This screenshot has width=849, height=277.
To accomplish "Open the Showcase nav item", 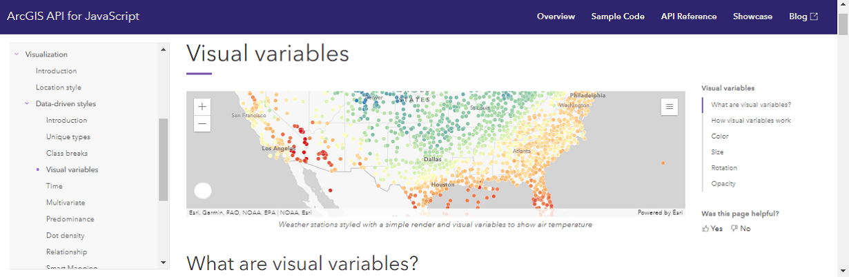I will [752, 17].
